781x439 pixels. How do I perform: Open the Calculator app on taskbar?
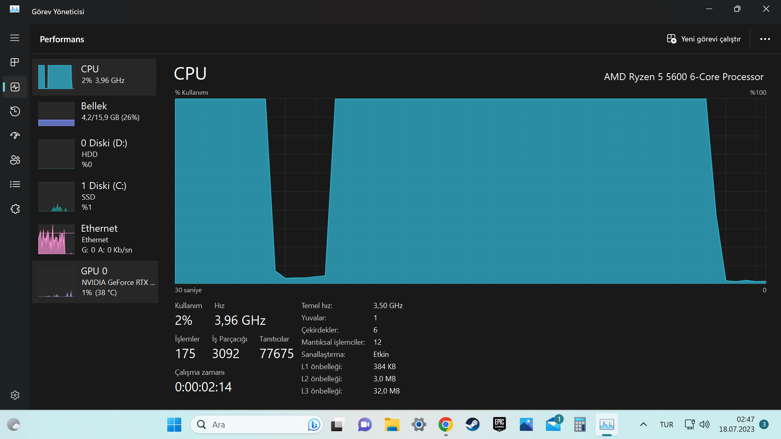[x=580, y=425]
